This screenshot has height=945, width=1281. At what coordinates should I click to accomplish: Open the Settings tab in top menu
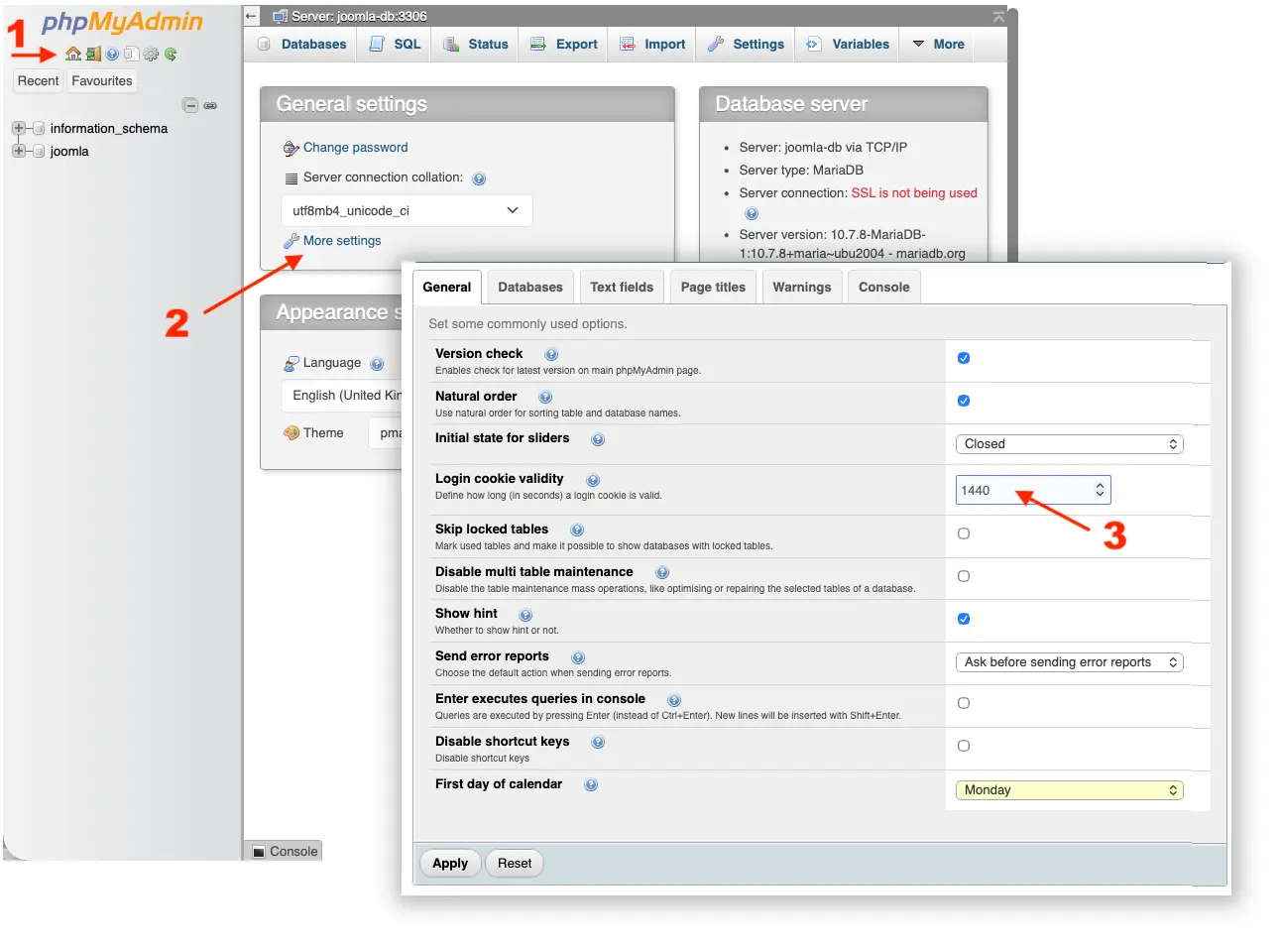746,44
